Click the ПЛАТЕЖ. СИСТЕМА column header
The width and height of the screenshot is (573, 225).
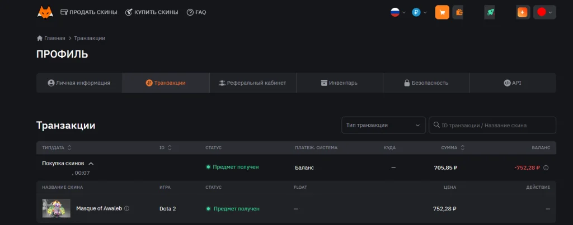click(x=316, y=148)
